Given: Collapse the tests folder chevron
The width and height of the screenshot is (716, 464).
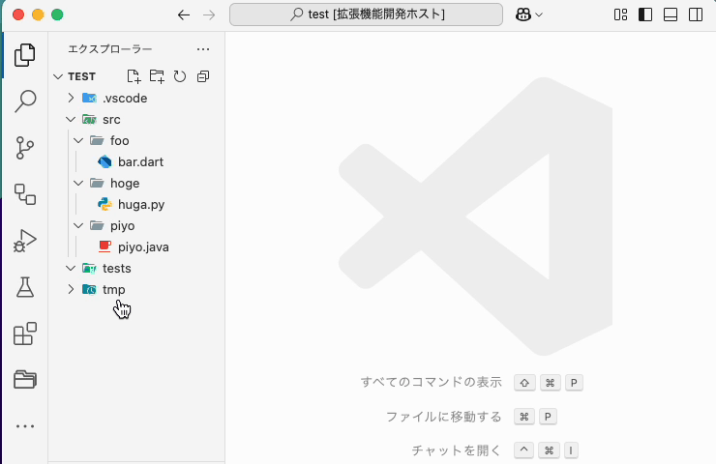Looking at the screenshot, I should pos(71,268).
